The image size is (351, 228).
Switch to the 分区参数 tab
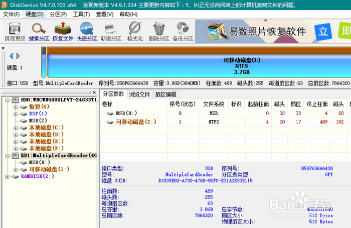113,94
